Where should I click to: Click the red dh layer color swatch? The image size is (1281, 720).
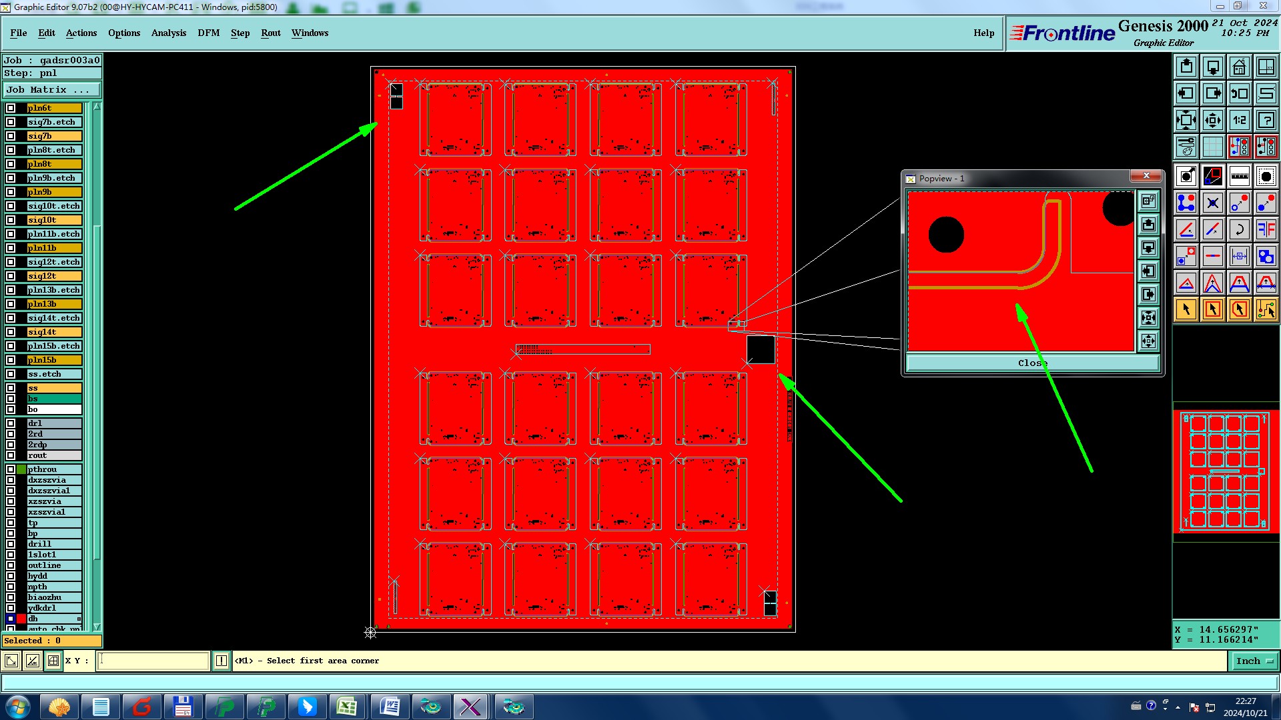click(21, 619)
